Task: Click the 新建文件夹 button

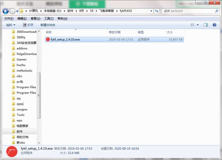Action: pyautogui.click(x=48, y=25)
